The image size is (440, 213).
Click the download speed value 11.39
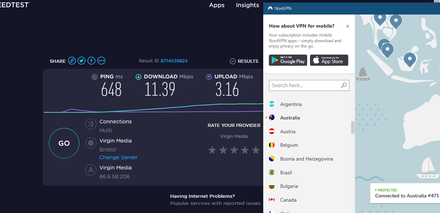click(x=160, y=89)
